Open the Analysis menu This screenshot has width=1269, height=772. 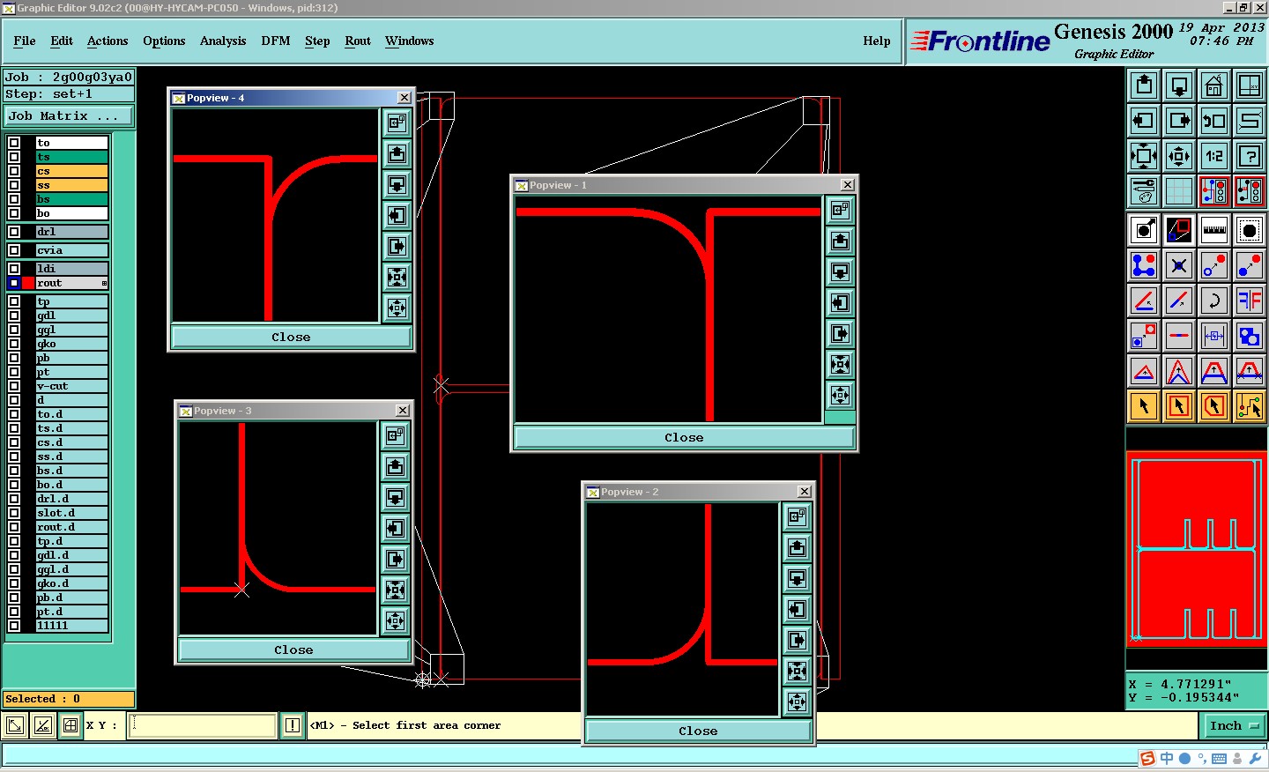point(223,41)
